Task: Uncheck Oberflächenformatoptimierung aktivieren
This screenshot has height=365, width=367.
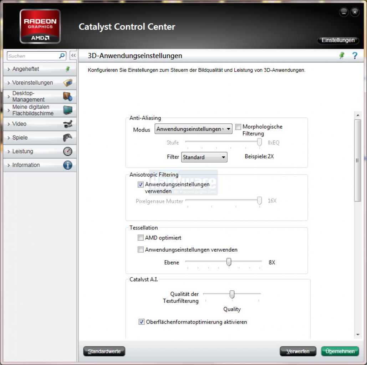Action: [142, 322]
